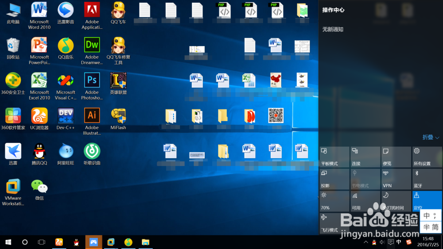Toggle 平板模式 quick action
This screenshot has width=443, height=249.
[x=334, y=157]
